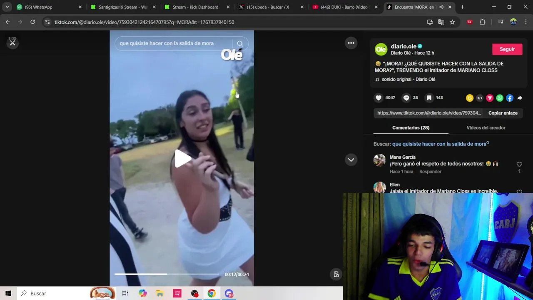Like the video with heart icon

pyautogui.click(x=379, y=98)
